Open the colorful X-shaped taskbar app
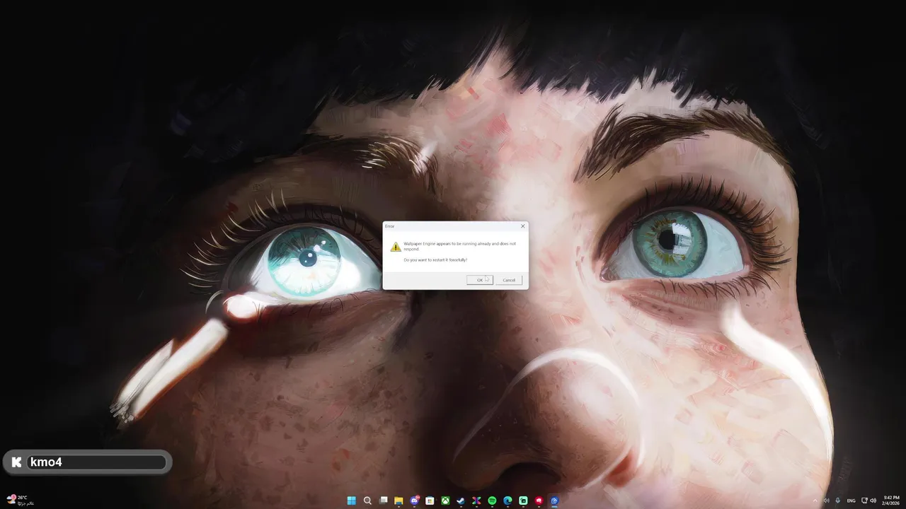This screenshot has height=509, width=906. [x=476, y=501]
